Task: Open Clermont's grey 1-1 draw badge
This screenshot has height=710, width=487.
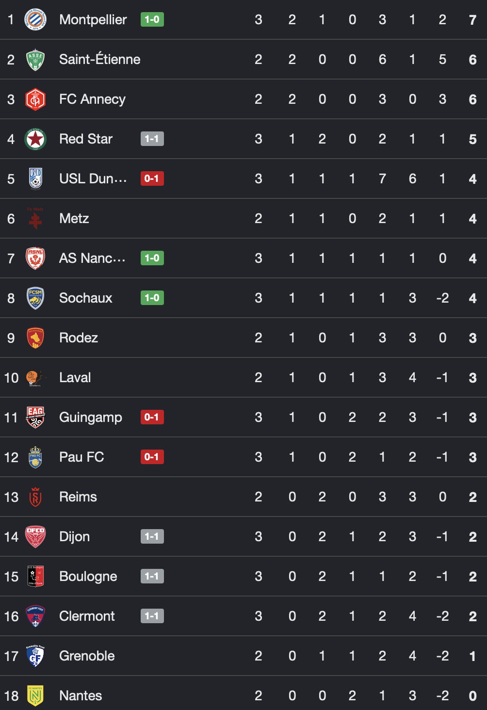Action: [x=152, y=616]
